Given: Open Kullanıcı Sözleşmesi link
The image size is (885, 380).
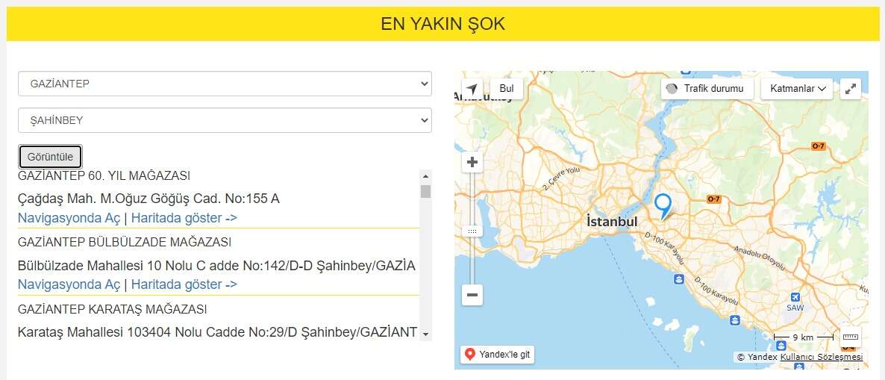Looking at the screenshot, I should pyautogui.click(x=822, y=358).
